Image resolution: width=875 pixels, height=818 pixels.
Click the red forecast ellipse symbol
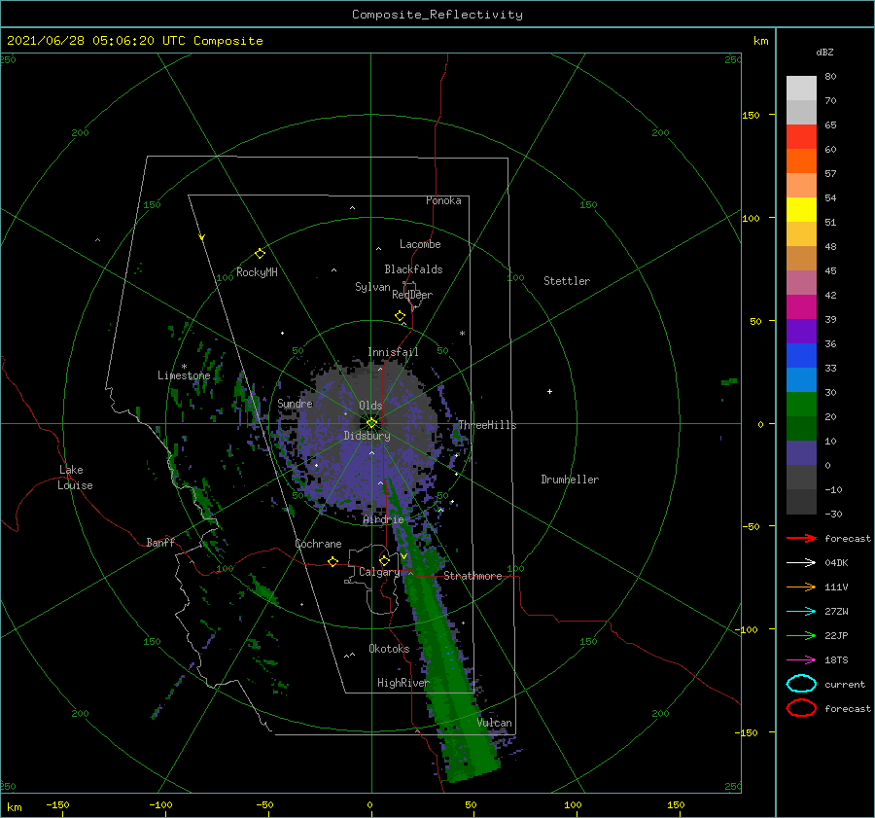tap(801, 708)
